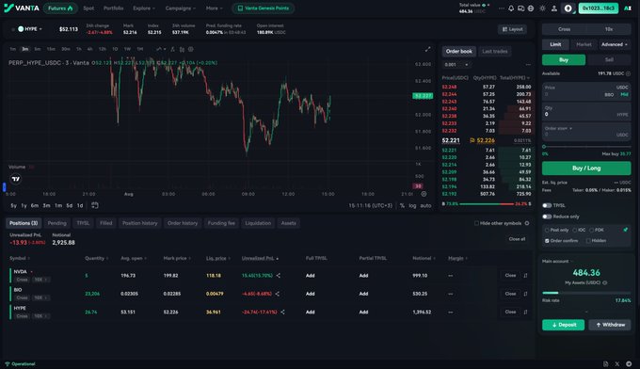
Task: Select Market order type
Action: click(584, 44)
